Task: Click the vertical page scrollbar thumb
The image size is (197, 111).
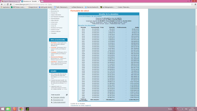Action: pyautogui.click(x=196, y=38)
